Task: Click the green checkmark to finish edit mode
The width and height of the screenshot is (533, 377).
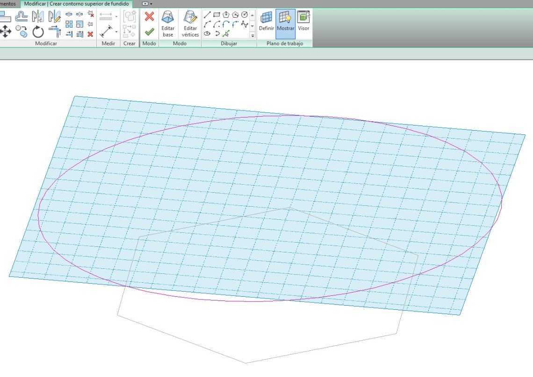Action: [x=149, y=32]
